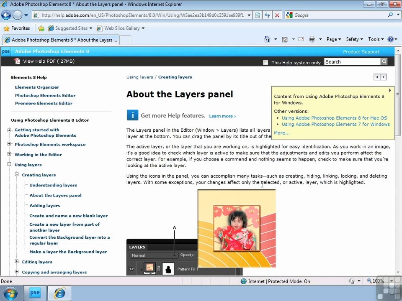Collapse the yellow versions note arrow
The width and height of the screenshot is (402, 301).
click(390, 90)
